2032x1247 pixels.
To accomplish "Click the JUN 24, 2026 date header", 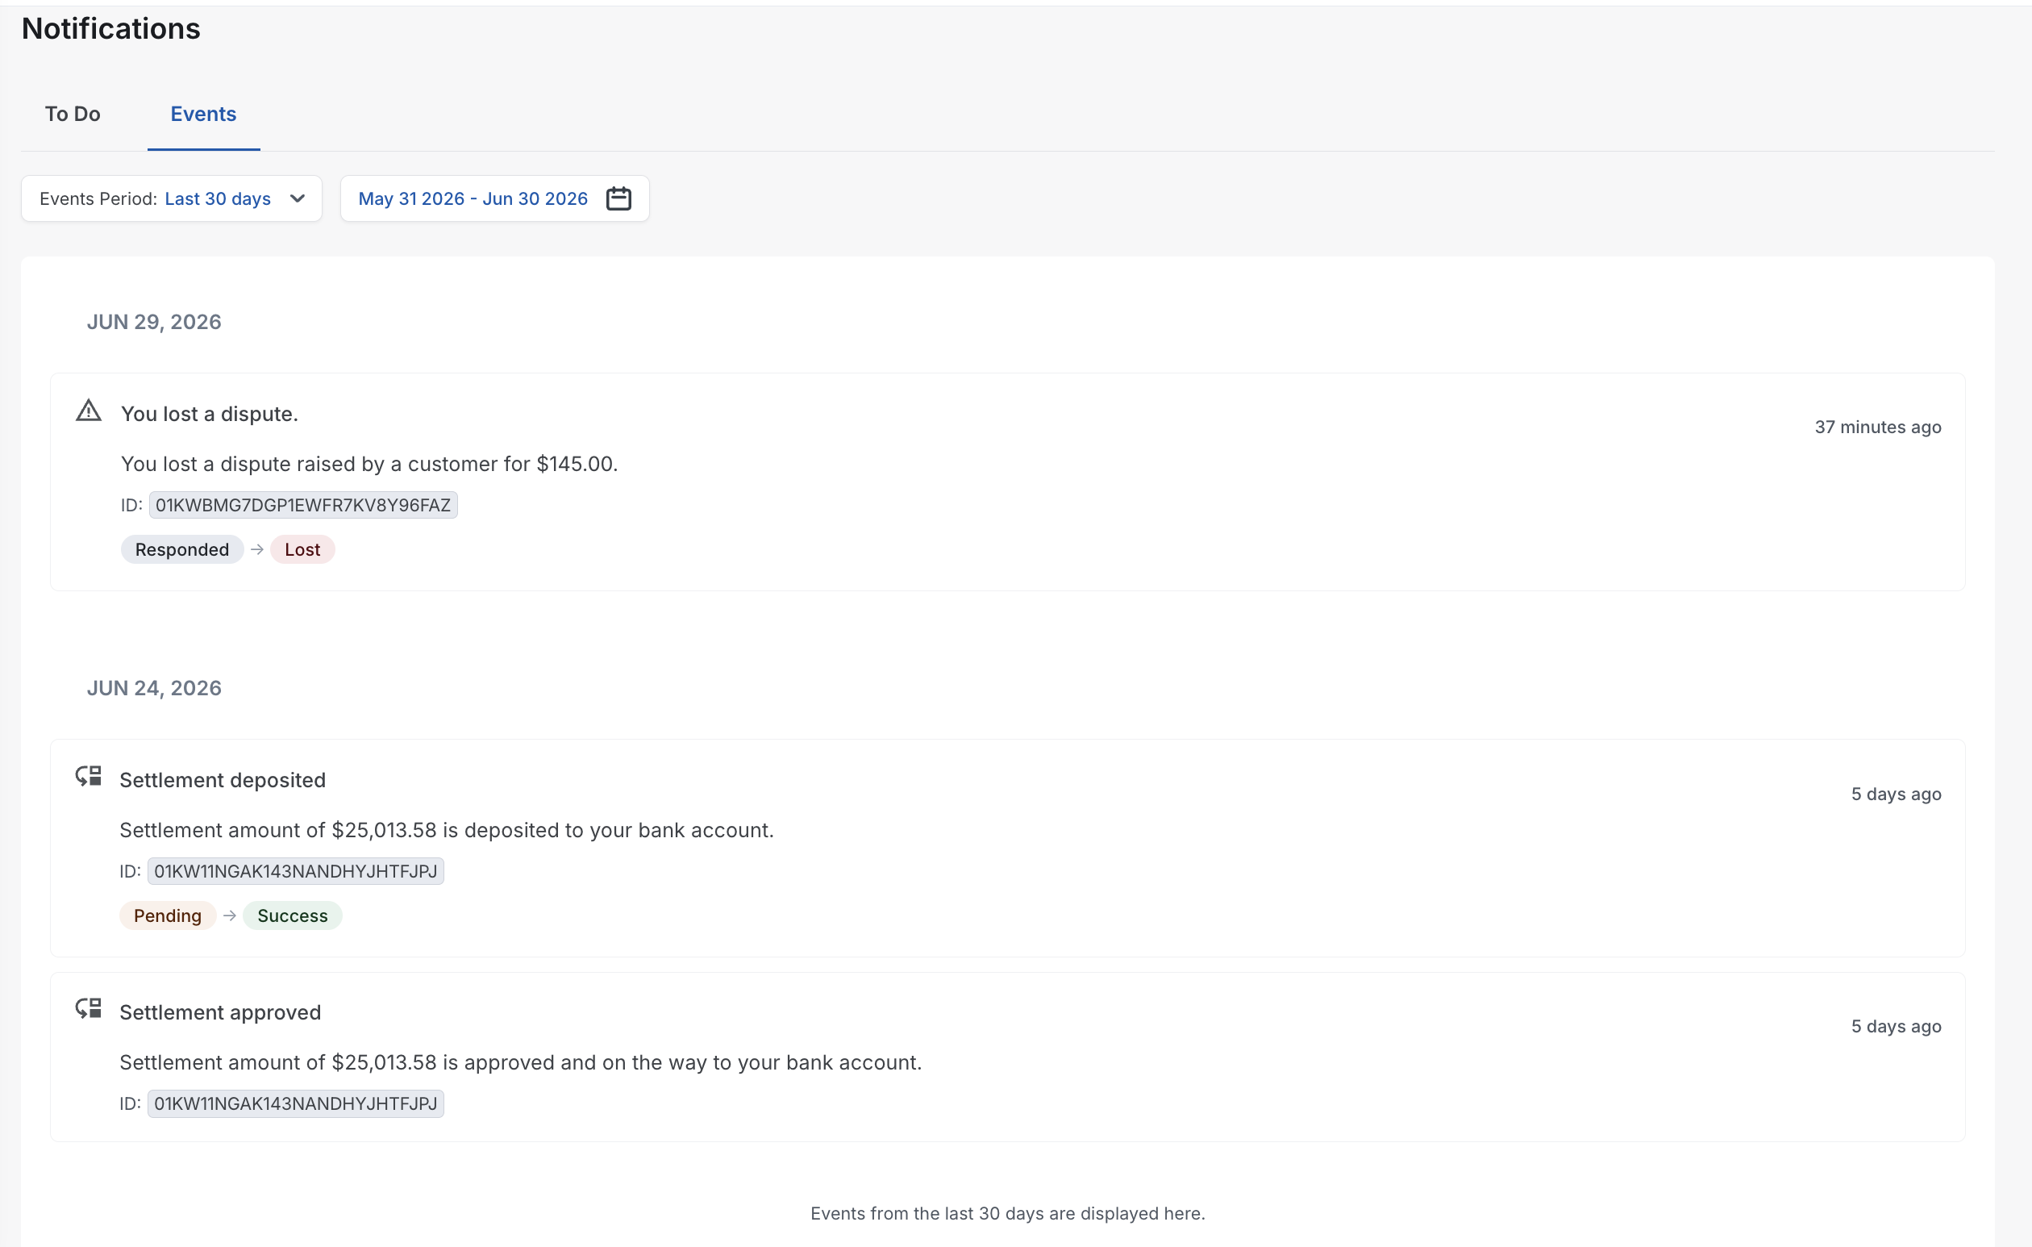I will 154,688.
